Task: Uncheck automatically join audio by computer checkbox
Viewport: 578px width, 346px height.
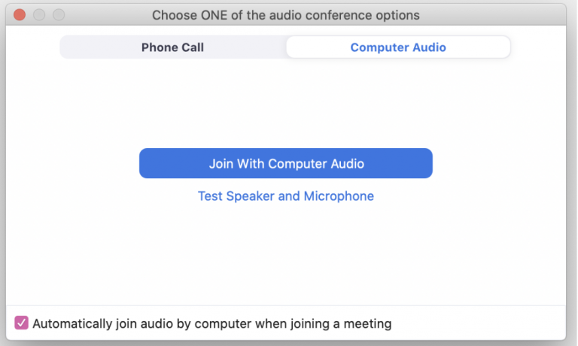Action: (21, 323)
